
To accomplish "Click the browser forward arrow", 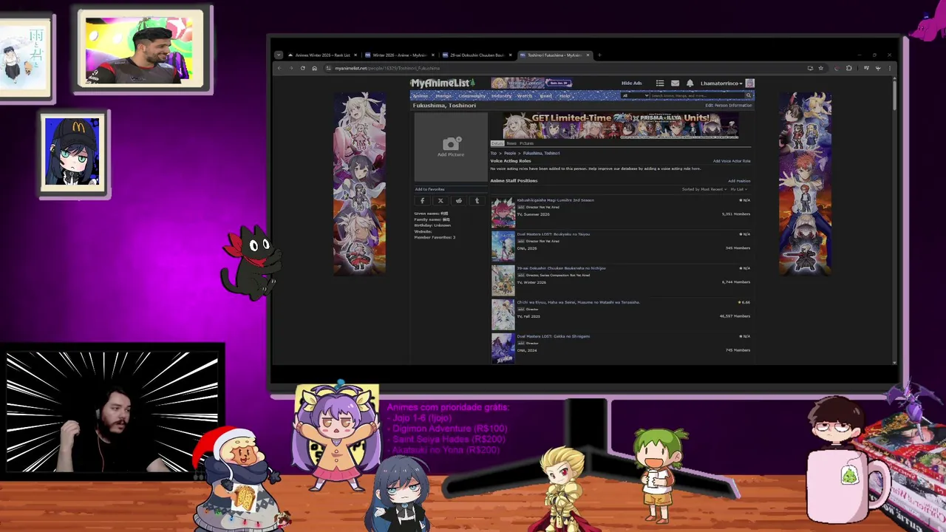I will tap(291, 68).
